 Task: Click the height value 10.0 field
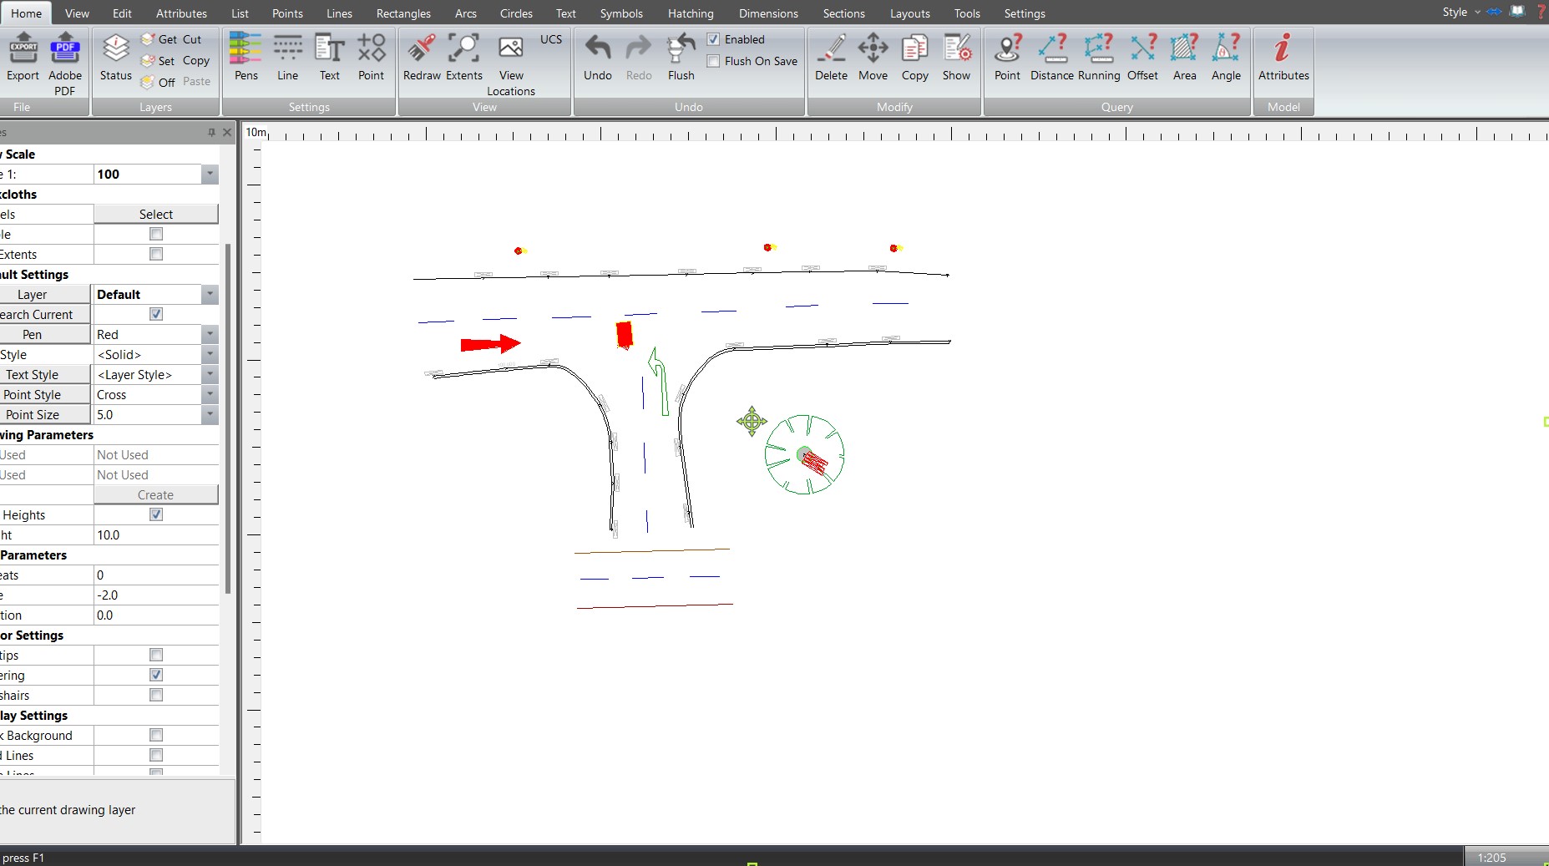click(156, 534)
